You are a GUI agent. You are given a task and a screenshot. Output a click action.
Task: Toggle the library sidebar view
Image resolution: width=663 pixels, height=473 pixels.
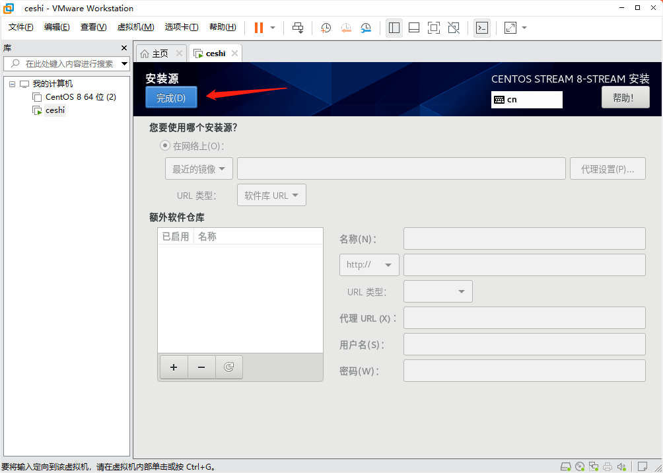coord(394,28)
